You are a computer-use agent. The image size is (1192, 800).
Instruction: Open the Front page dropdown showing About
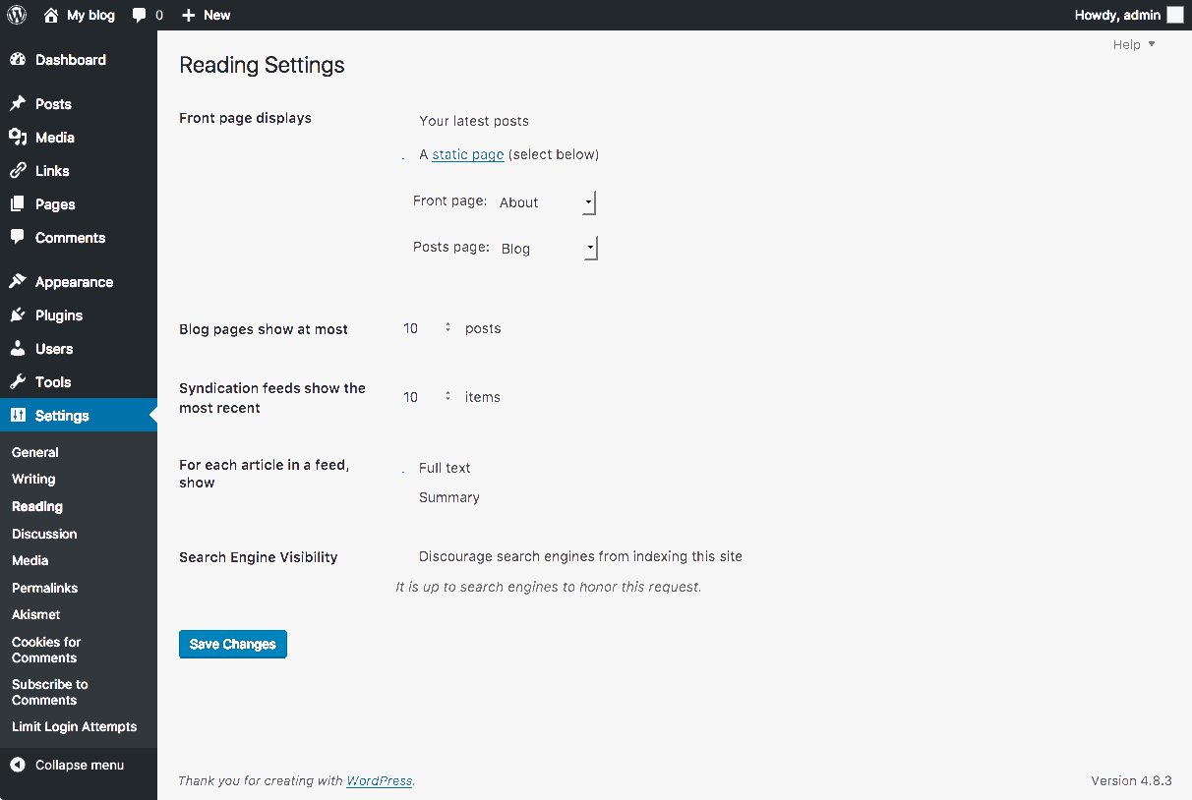[546, 202]
